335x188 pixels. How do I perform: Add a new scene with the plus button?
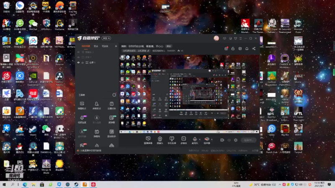[116, 46]
